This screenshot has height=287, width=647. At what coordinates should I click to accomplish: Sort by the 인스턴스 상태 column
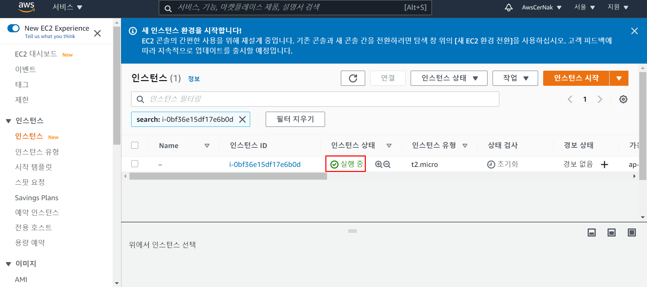[x=389, y=146]
